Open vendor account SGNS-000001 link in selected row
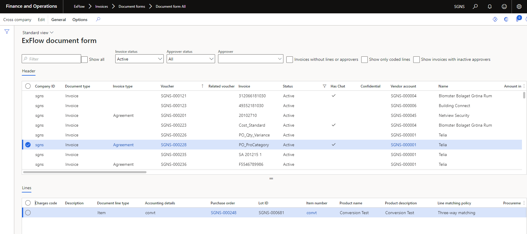 pyautogui.click(x=403, y=145)
